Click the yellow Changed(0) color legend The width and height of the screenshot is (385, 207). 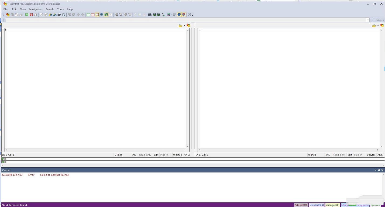click(332, 205)
